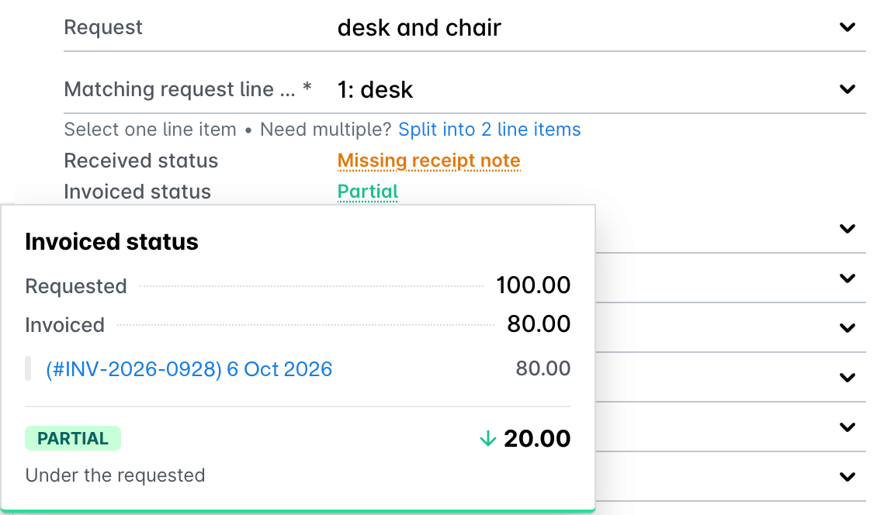Viewport: 877px width, 515px height.
Task: Click the grey marker bar before the invoice link
Action: 28,369
